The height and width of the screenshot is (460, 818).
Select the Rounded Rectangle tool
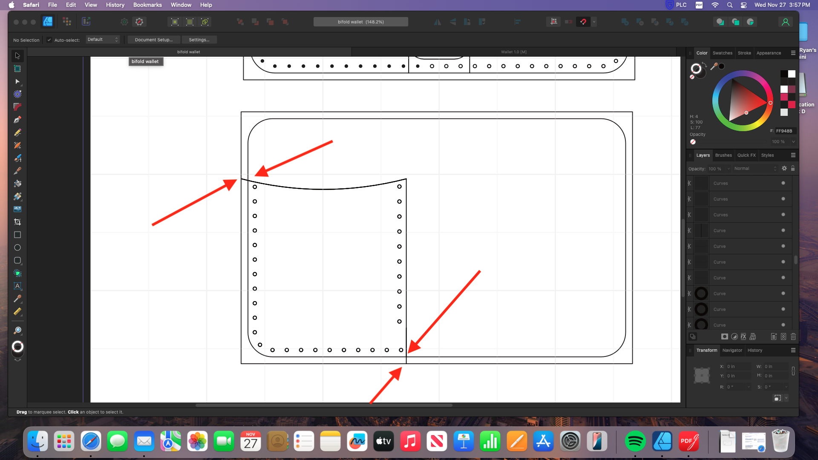(17, 260)
